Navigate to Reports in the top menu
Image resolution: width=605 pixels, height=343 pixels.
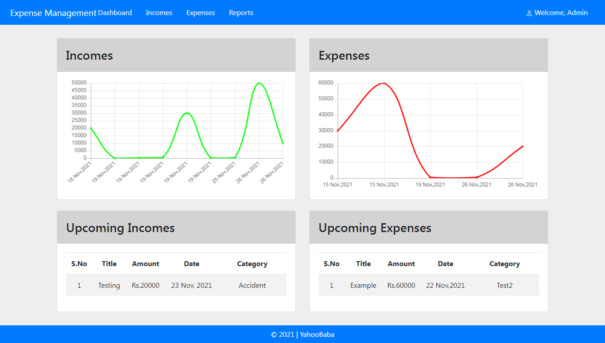pyautogui.click(x=241, y=13)
